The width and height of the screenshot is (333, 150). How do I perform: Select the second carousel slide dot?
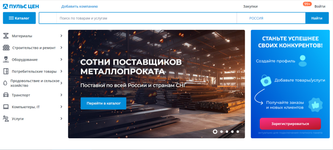221,132
